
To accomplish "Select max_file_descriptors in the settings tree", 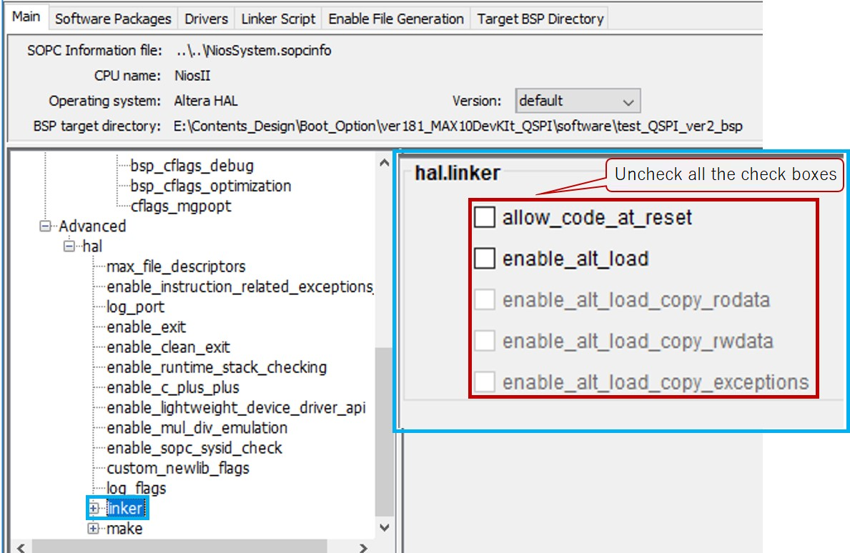I will [174, 266].
